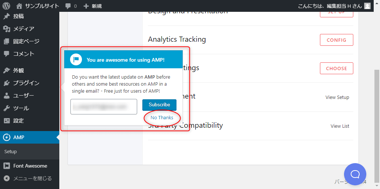Select the AMP sidebar menu
The width and height of the screenshot is (380, 189).
click(x=30, y=137)
